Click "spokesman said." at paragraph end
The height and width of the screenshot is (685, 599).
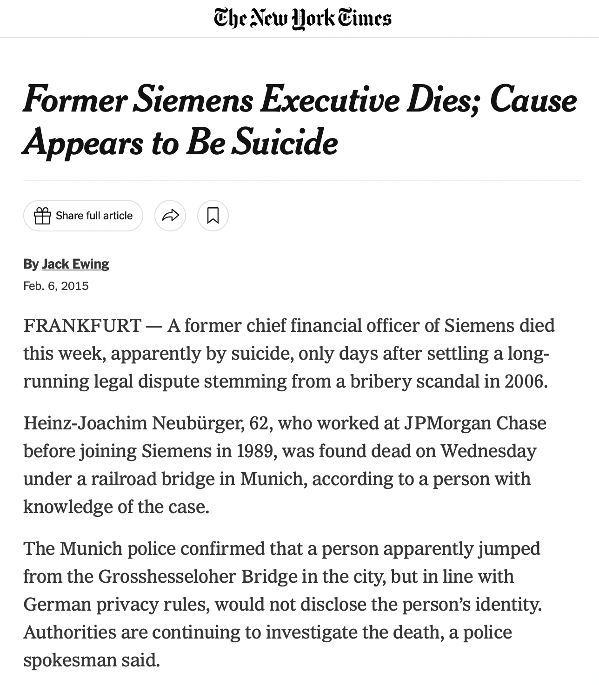coord(92,660)
